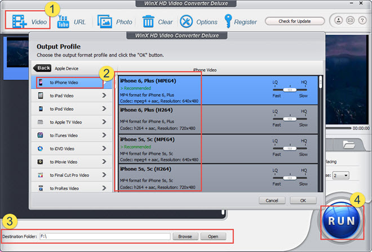Select to Apple TV Video category

72,122
